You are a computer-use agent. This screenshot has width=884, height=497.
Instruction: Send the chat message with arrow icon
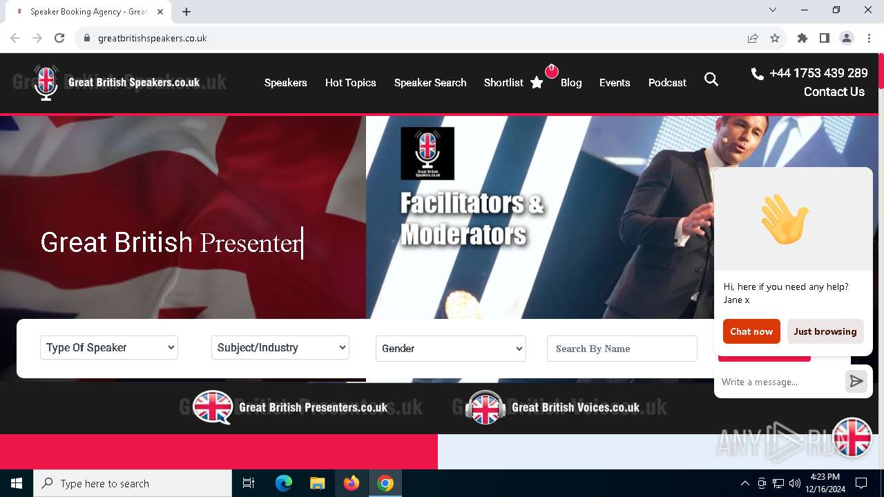pos(856,381)
